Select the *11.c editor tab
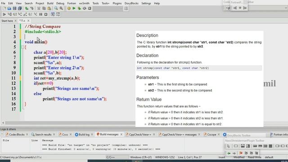The width and height of the screenshot is (288, 162). 22,21
